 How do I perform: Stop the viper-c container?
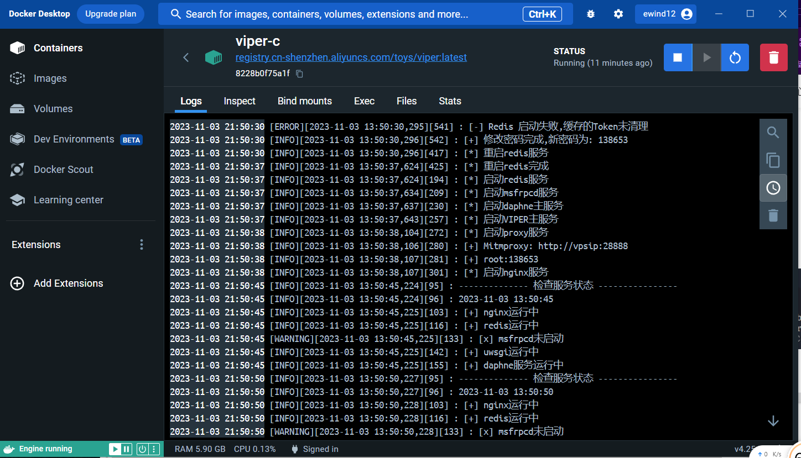coord(678,57)
